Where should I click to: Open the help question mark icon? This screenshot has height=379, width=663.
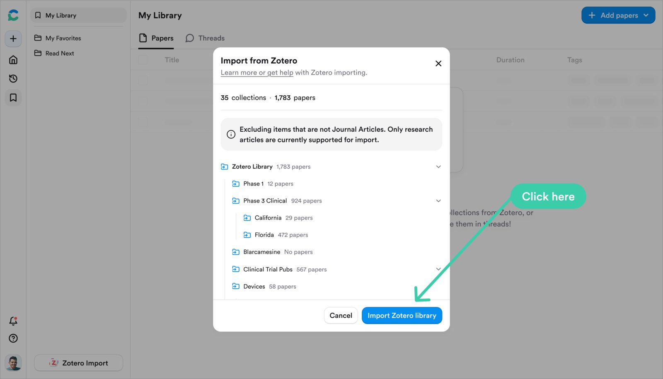click(13, 338)
